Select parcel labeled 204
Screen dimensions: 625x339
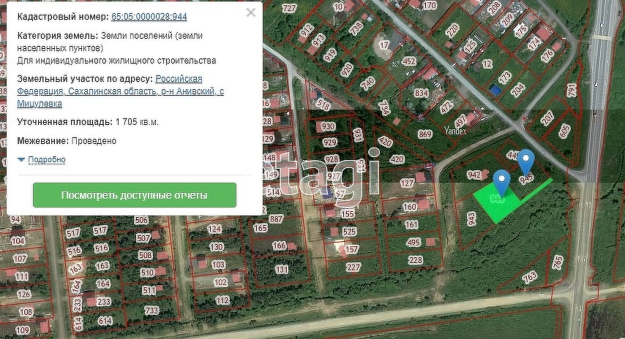(517, 90)
